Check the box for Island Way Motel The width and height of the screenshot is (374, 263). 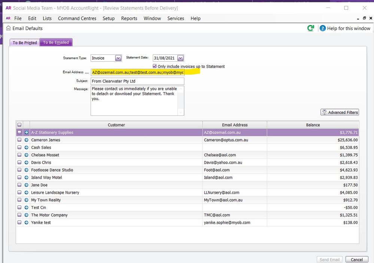click(x=19, y=178)
